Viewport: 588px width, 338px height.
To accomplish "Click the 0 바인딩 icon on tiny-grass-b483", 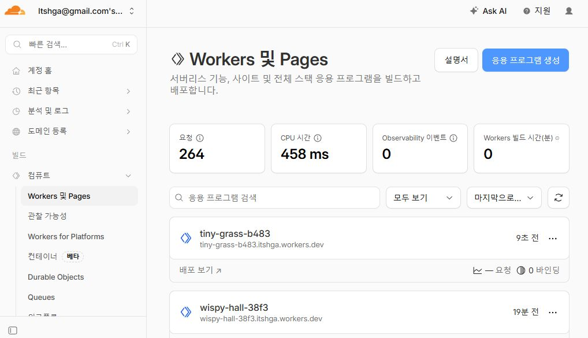I will [521, 270].
